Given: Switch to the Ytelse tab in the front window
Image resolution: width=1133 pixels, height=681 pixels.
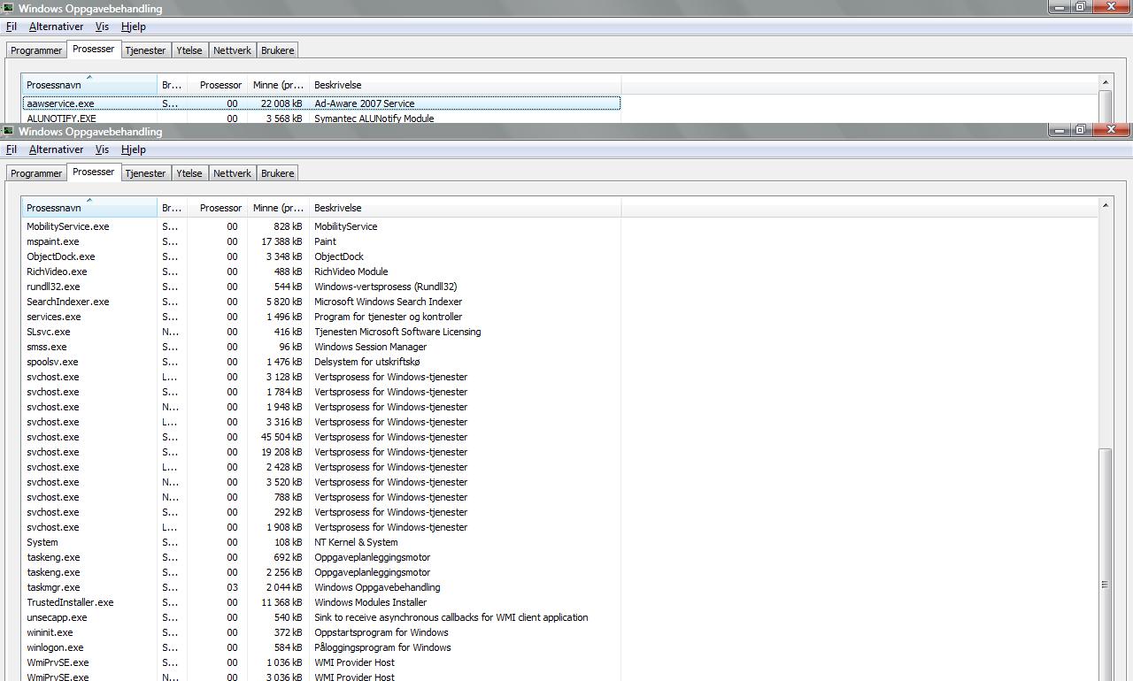Looking at the screenshot, I should [189, 173].
